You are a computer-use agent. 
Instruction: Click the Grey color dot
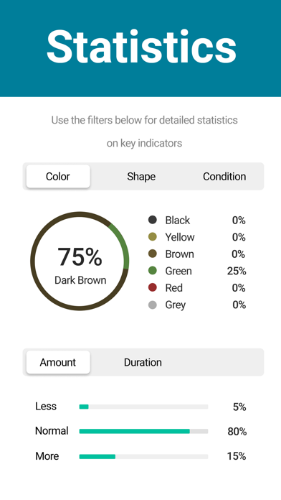click(x=153, y=305)
